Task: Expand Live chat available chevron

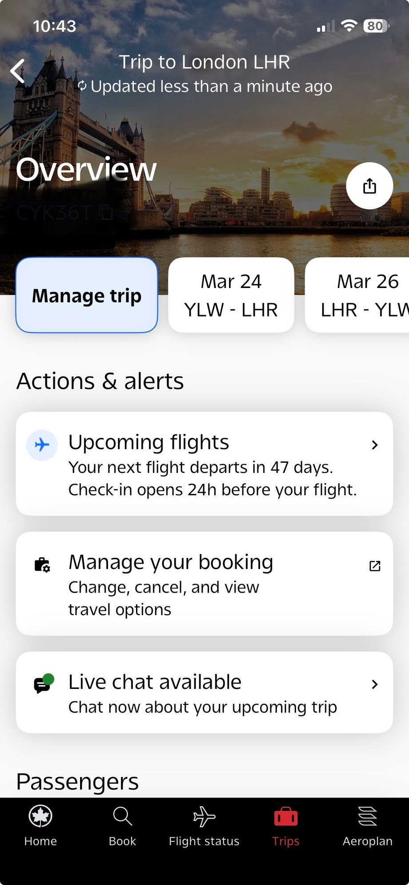Action: coord(375,684)
